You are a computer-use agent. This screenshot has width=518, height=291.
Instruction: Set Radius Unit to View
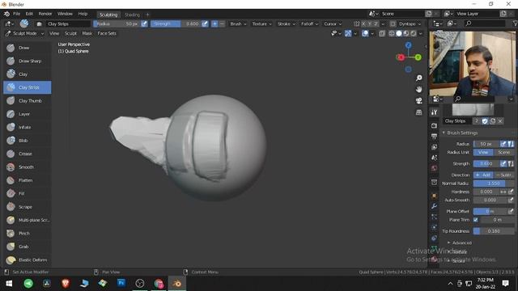483,153
